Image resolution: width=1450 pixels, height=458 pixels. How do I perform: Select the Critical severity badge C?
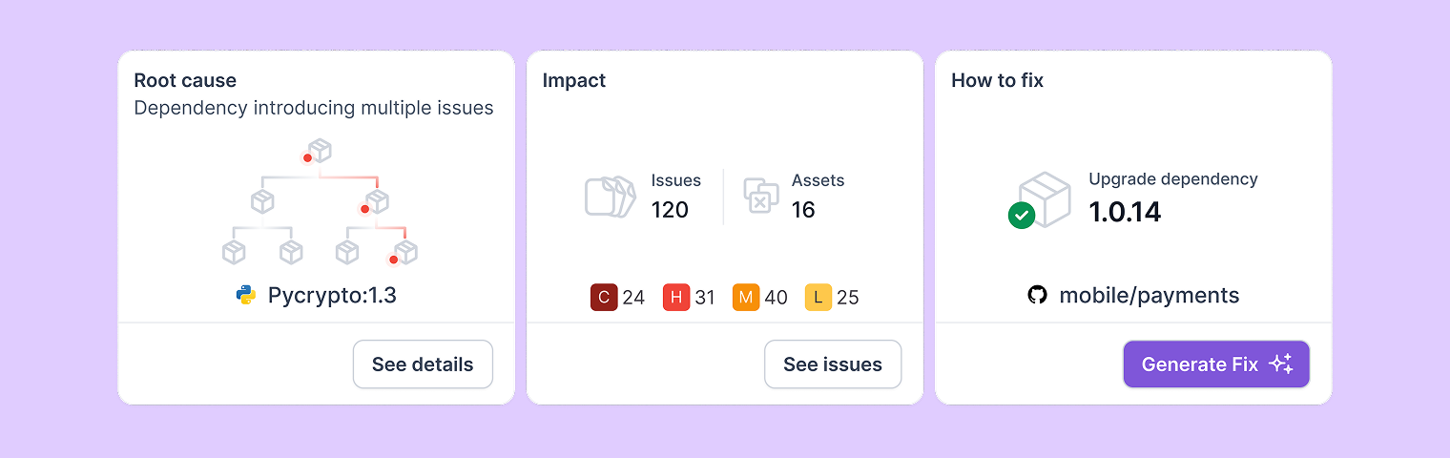[603, 298]
